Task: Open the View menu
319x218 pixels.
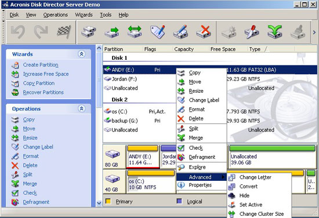Action: pos(31,15)
